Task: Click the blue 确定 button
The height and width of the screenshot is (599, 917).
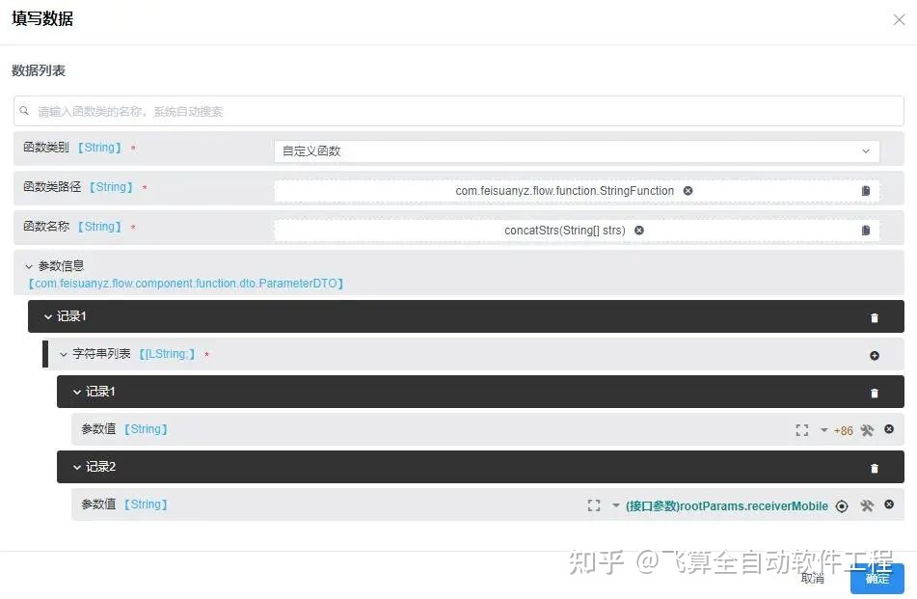Action: [x=877, y=579]
